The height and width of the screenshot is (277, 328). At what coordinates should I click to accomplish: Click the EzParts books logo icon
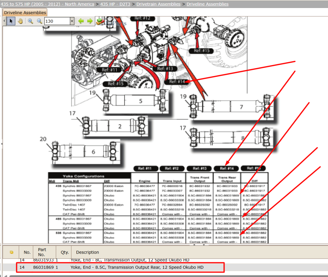100,21
